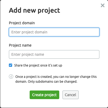
Task: Click the green Create project button
Action: tap(44, 95)
